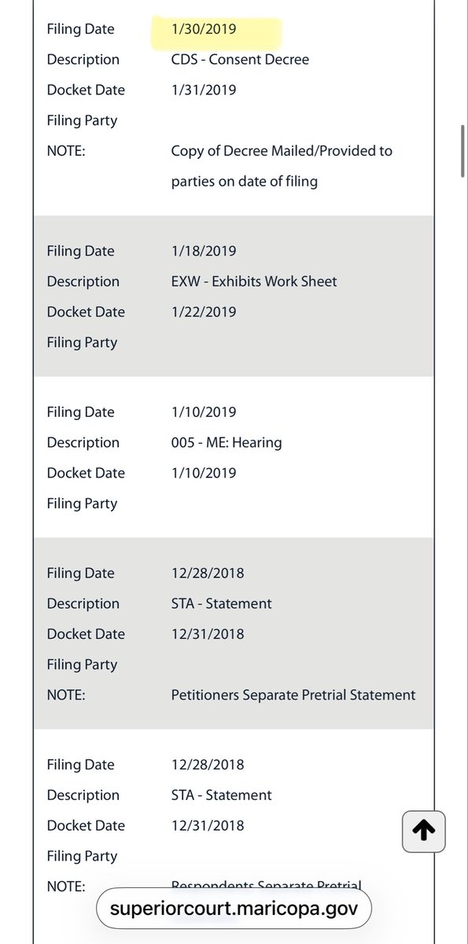Tap the superiorcourt.maricopa.gov address pill
This screenshot has height=944, width=468.
[234, 909]
